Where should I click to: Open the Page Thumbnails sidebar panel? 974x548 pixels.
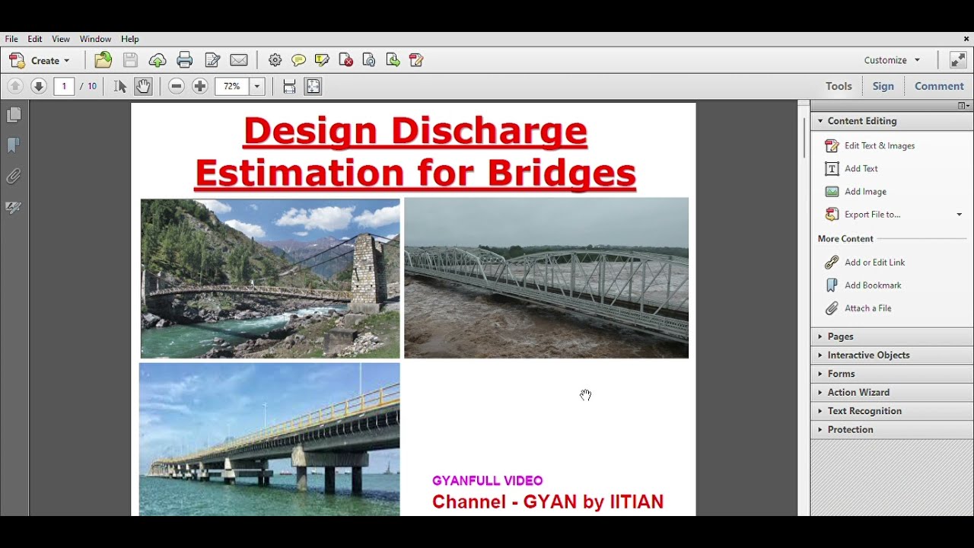tap(14, 115)
